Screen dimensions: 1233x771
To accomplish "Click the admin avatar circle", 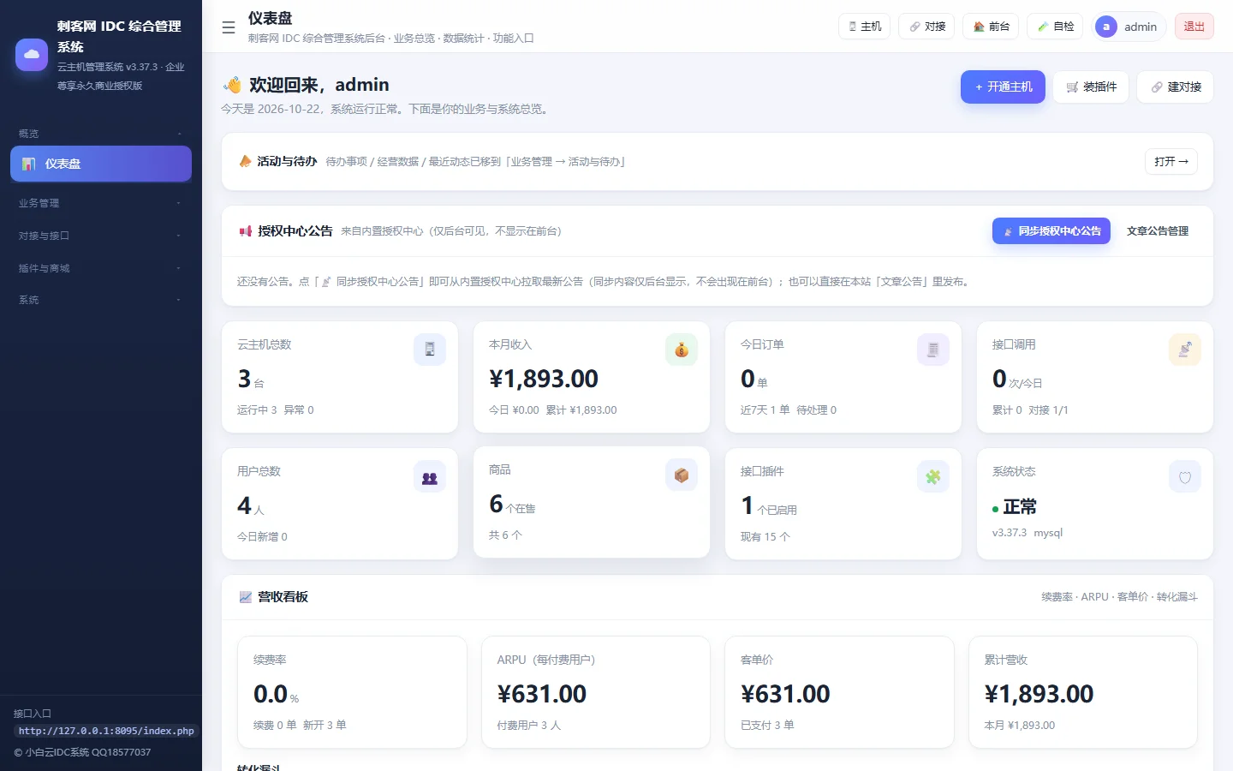I will pos(1106,27).
